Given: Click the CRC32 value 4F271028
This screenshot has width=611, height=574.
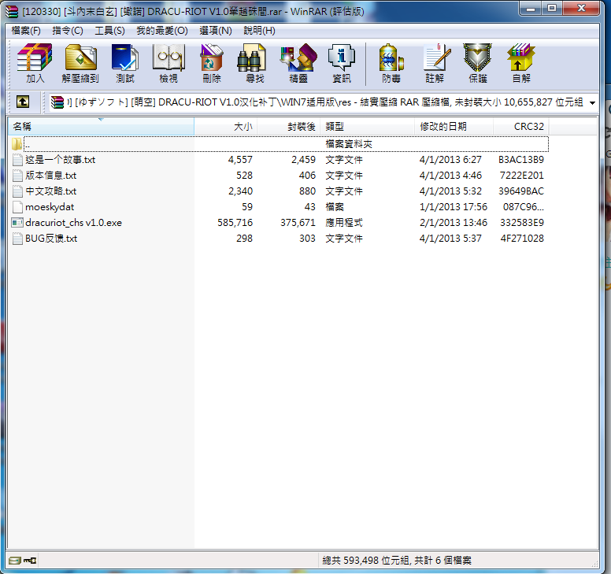Looking at the screenshot, I should [x=522, y=239].
